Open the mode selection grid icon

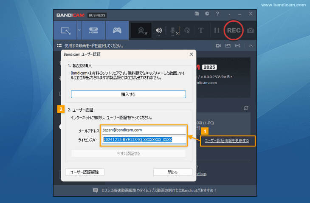point(59,46)
